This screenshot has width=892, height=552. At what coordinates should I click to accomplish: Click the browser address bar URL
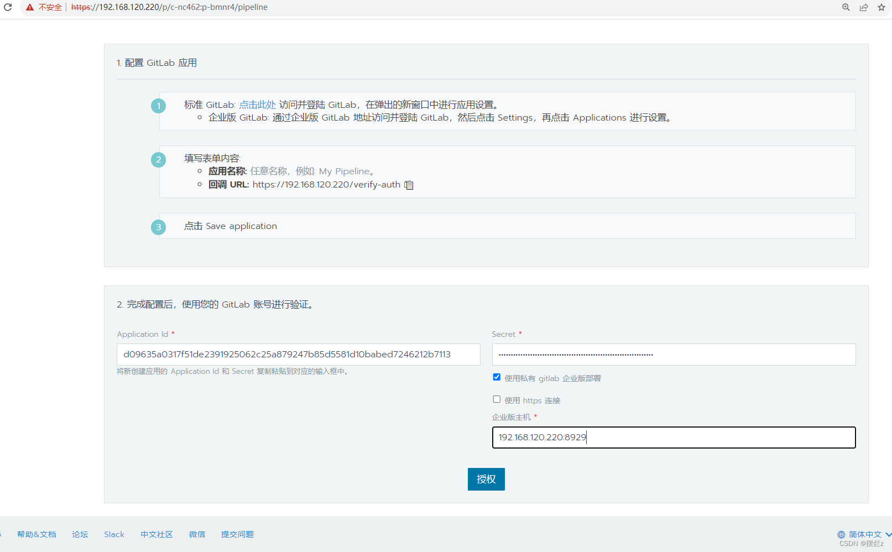pyautogui.click(x=169, y=7)
